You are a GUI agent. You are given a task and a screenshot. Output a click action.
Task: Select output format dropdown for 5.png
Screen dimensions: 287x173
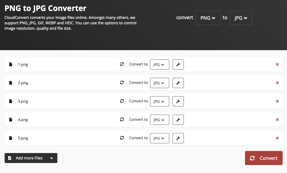[x=160, y=138]
